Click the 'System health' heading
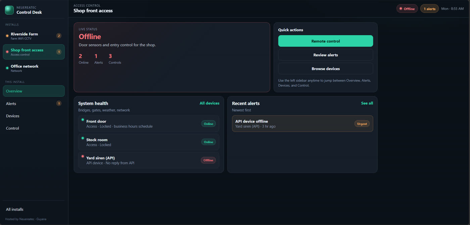 (93, 103)
